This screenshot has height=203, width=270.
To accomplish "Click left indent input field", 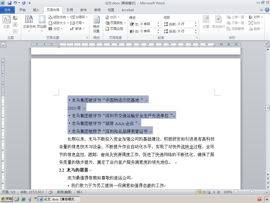I will tap(148, 24).
